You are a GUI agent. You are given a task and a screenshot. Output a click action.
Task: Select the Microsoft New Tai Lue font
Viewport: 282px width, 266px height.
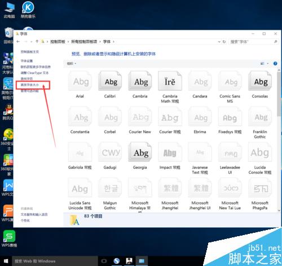[230, 194]
